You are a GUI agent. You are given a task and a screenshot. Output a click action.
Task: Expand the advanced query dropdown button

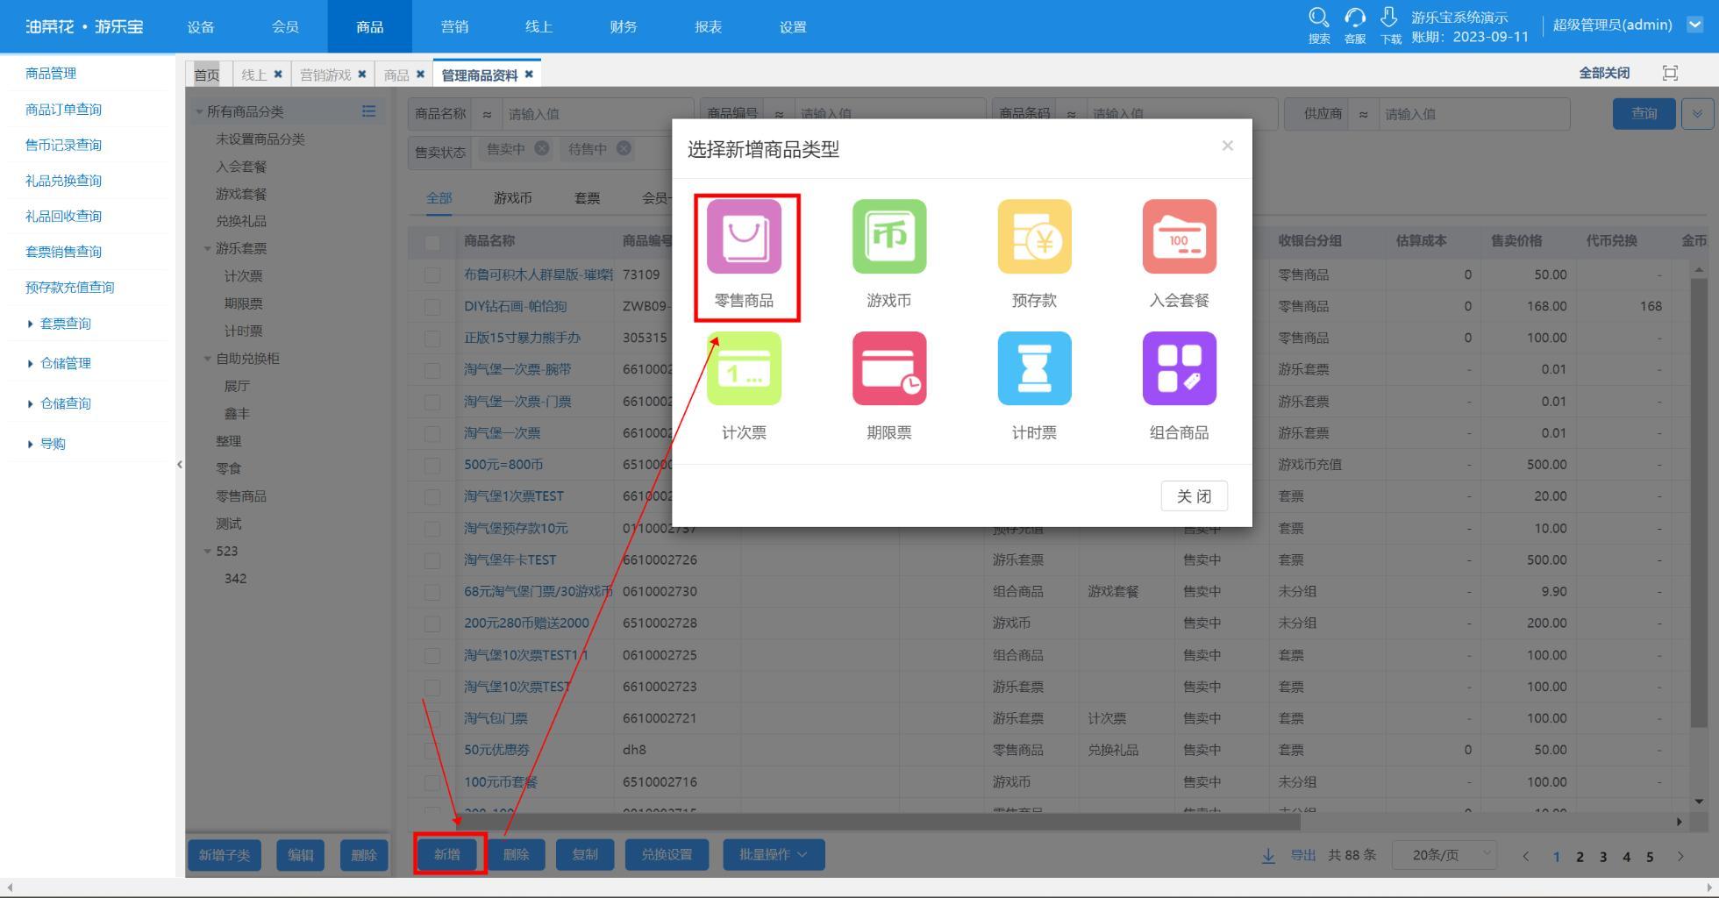1697,114
